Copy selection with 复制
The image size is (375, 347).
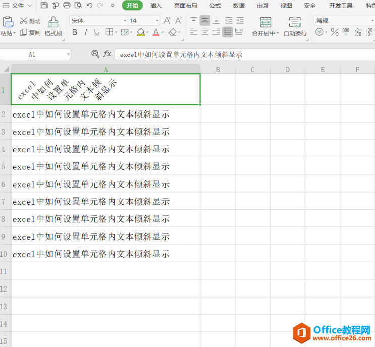pyautogui.click(x=30, y=32)
